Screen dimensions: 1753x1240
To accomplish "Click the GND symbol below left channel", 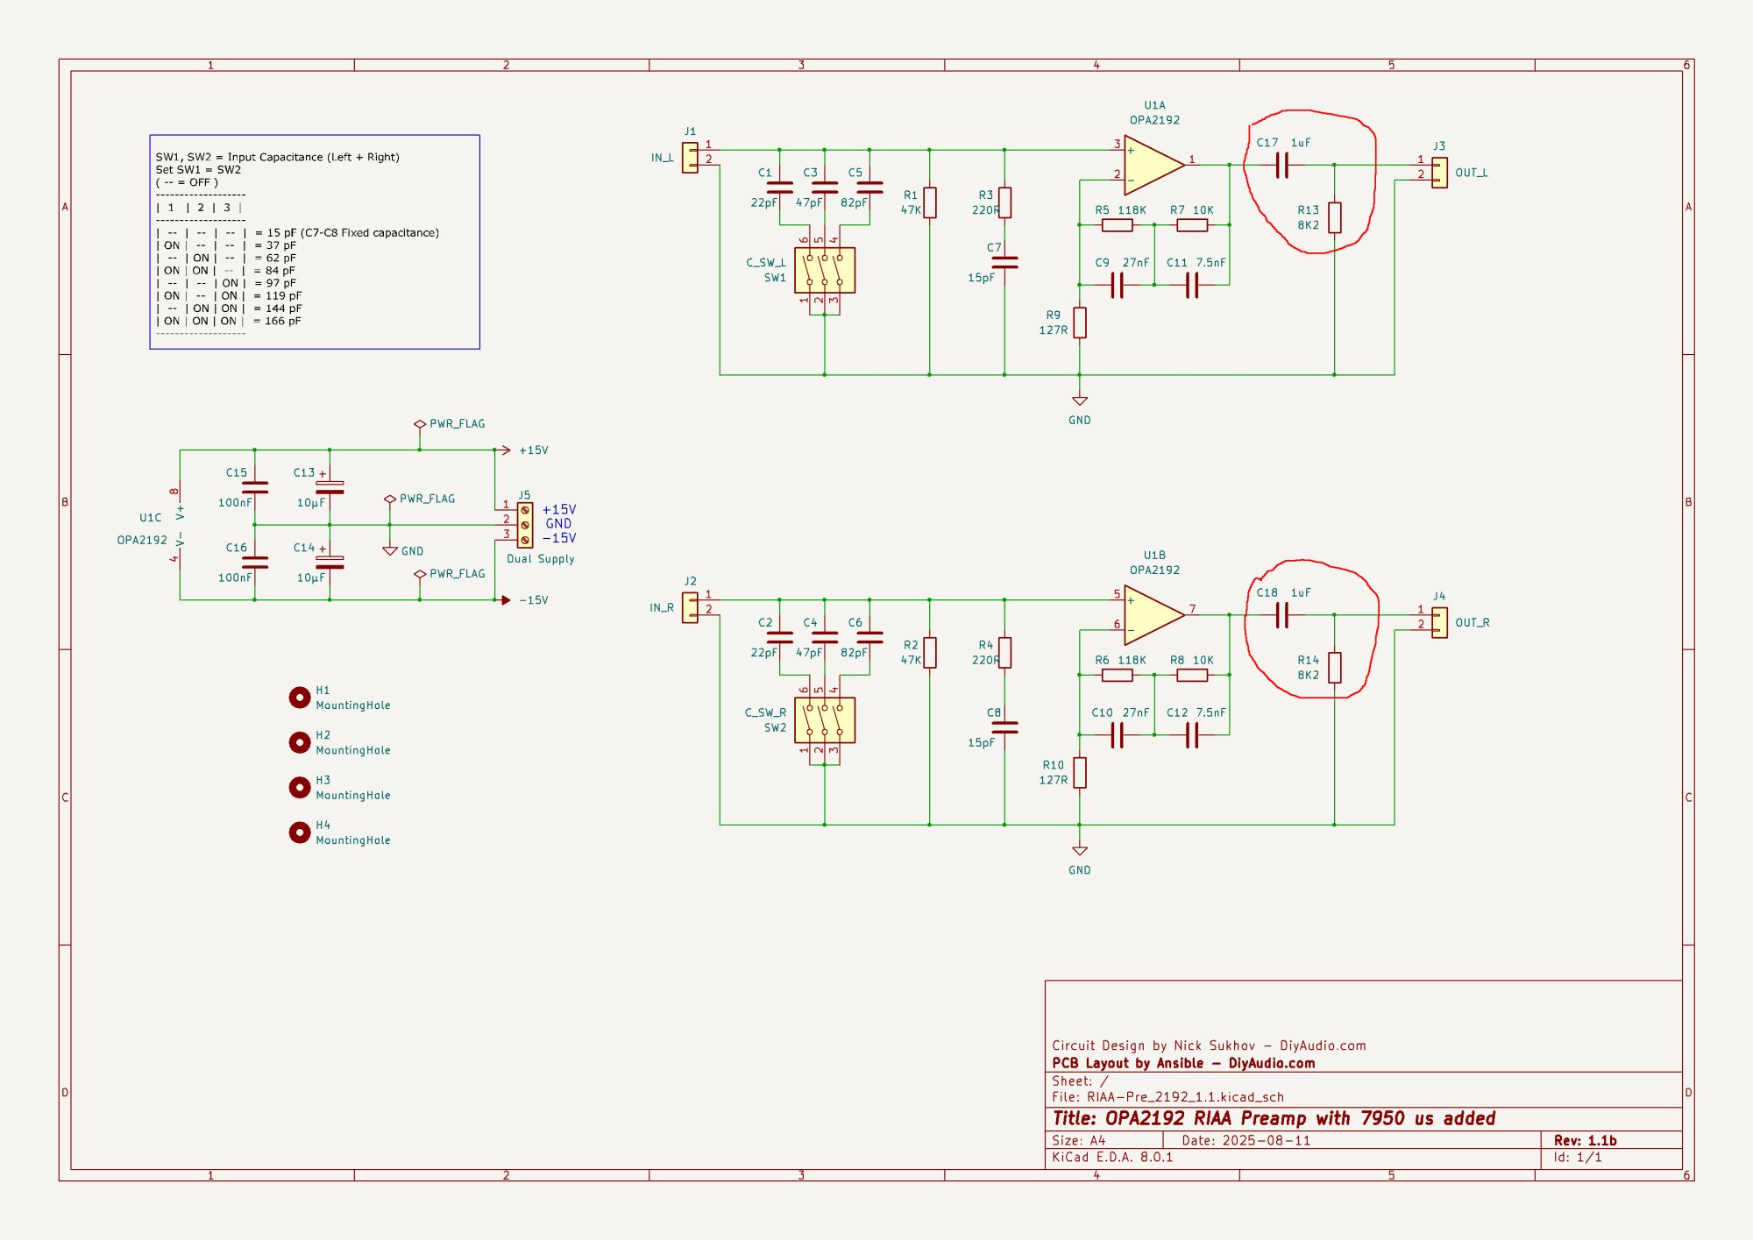I will click(x=1080, y=402).
